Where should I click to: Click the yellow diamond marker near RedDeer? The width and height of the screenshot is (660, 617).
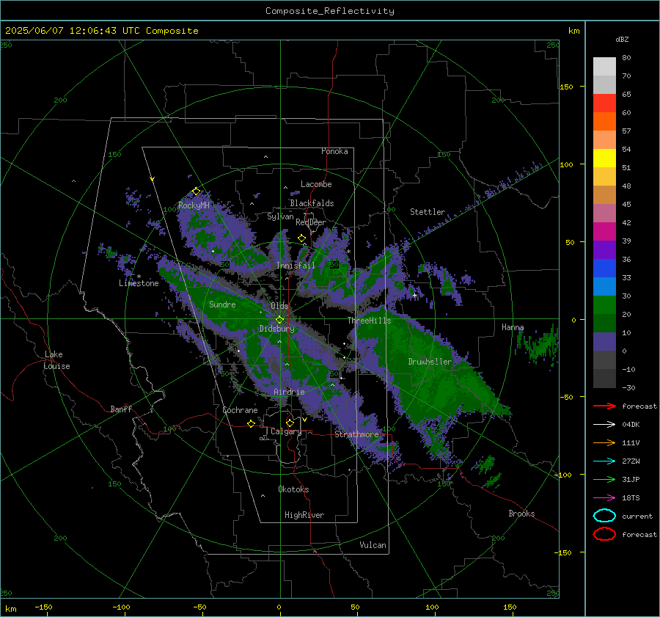click(x=302, y=238)
